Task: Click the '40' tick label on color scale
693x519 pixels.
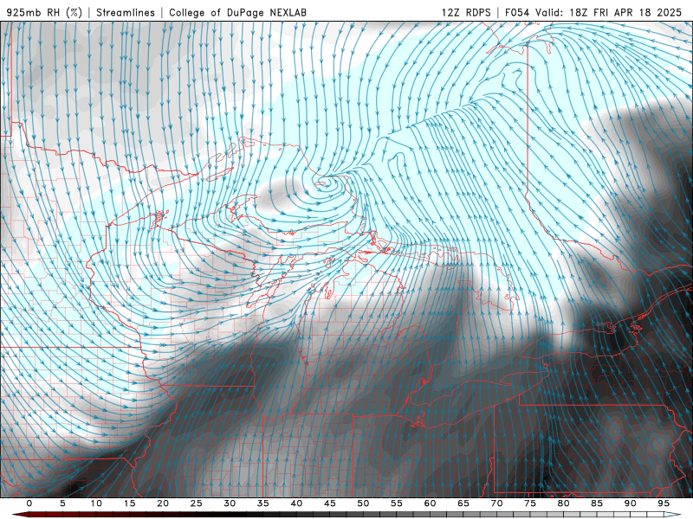Action: click(296, 503)
